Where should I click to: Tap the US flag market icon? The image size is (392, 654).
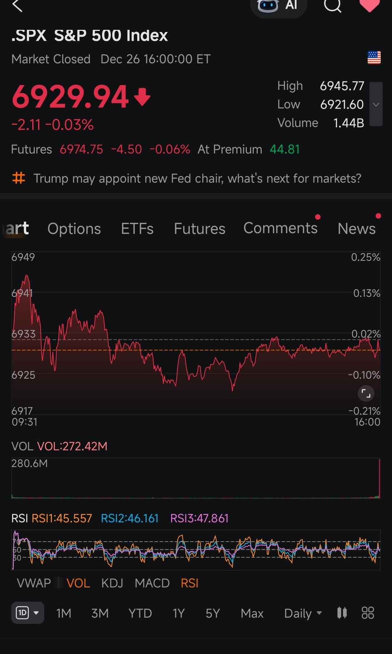point(374,57)
